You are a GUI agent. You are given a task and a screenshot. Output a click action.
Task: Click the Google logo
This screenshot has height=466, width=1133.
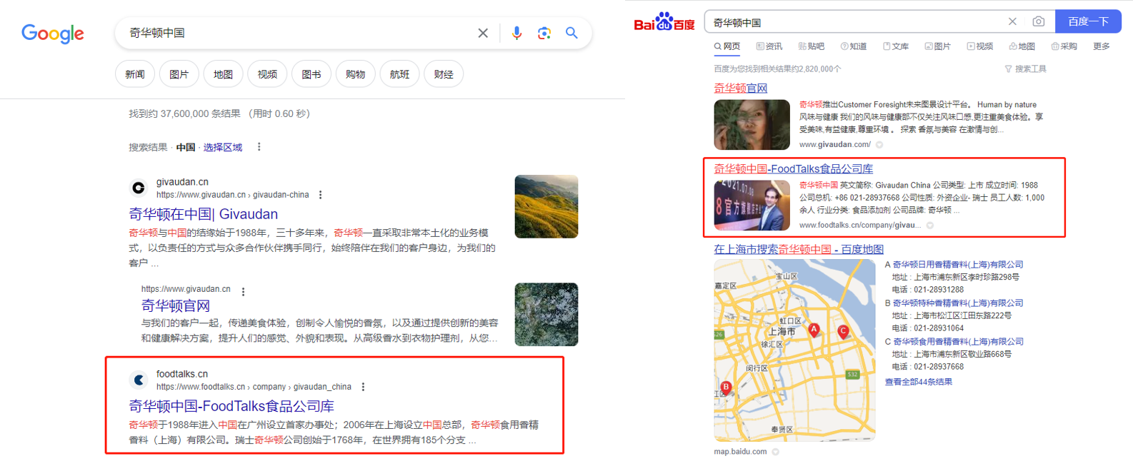tap(53, 33)
